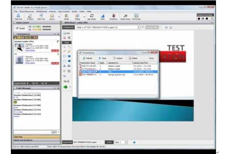Screen dimensions: 225x154
Task: Open the green arrow tool dropdown
Action: click(70, 87)
